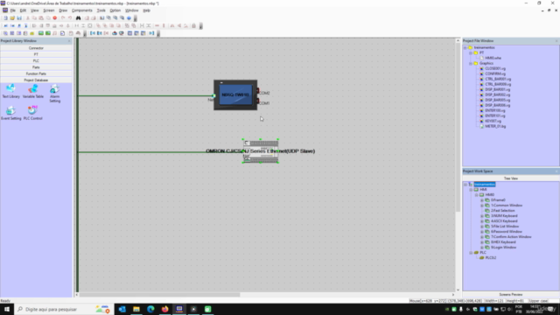Select the NB HMI device on canvas
The image size is (560, 315).
tap(235, 94)
